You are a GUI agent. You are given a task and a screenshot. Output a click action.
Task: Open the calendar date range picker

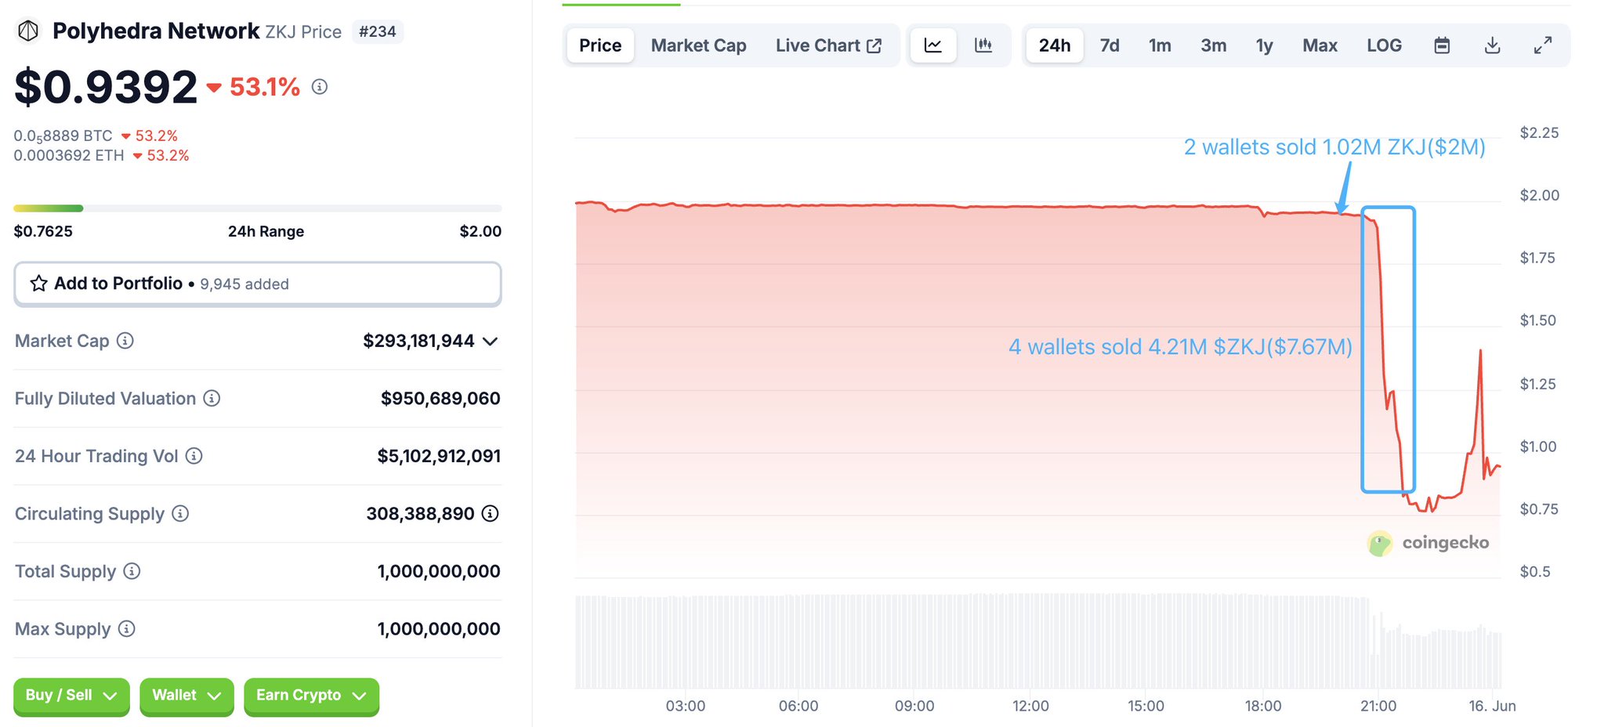pos(1442,45)
